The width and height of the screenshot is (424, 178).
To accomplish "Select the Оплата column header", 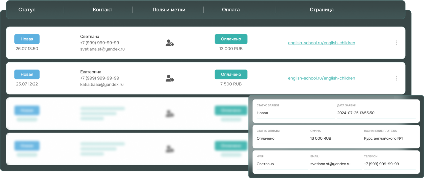I will coord(231,10).
